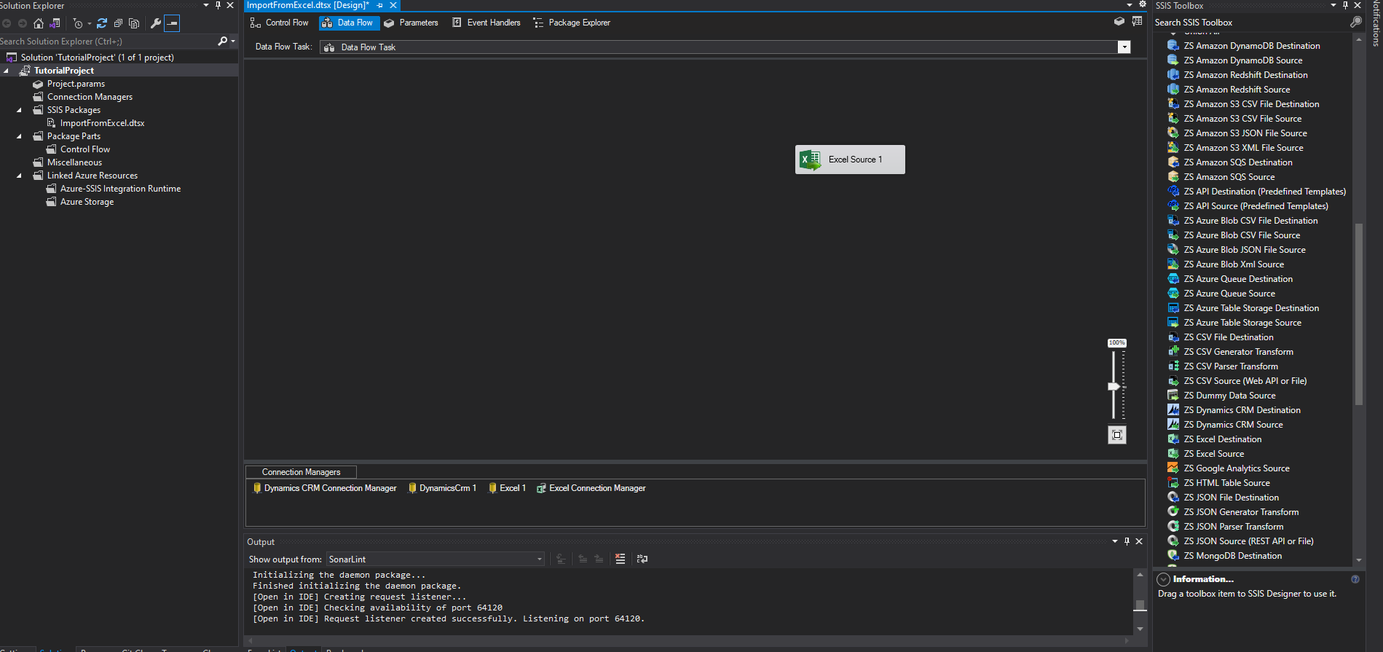This screenshot has width=1383, height=652.
Task: Select Azure Storage tree item
Action: coord(87,202)
